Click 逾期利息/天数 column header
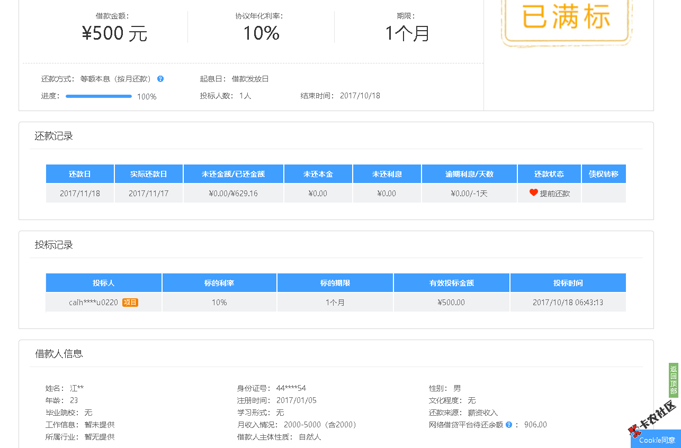This screenshot has height=448, width=681. pyautogui.click(x=469, y=174)
